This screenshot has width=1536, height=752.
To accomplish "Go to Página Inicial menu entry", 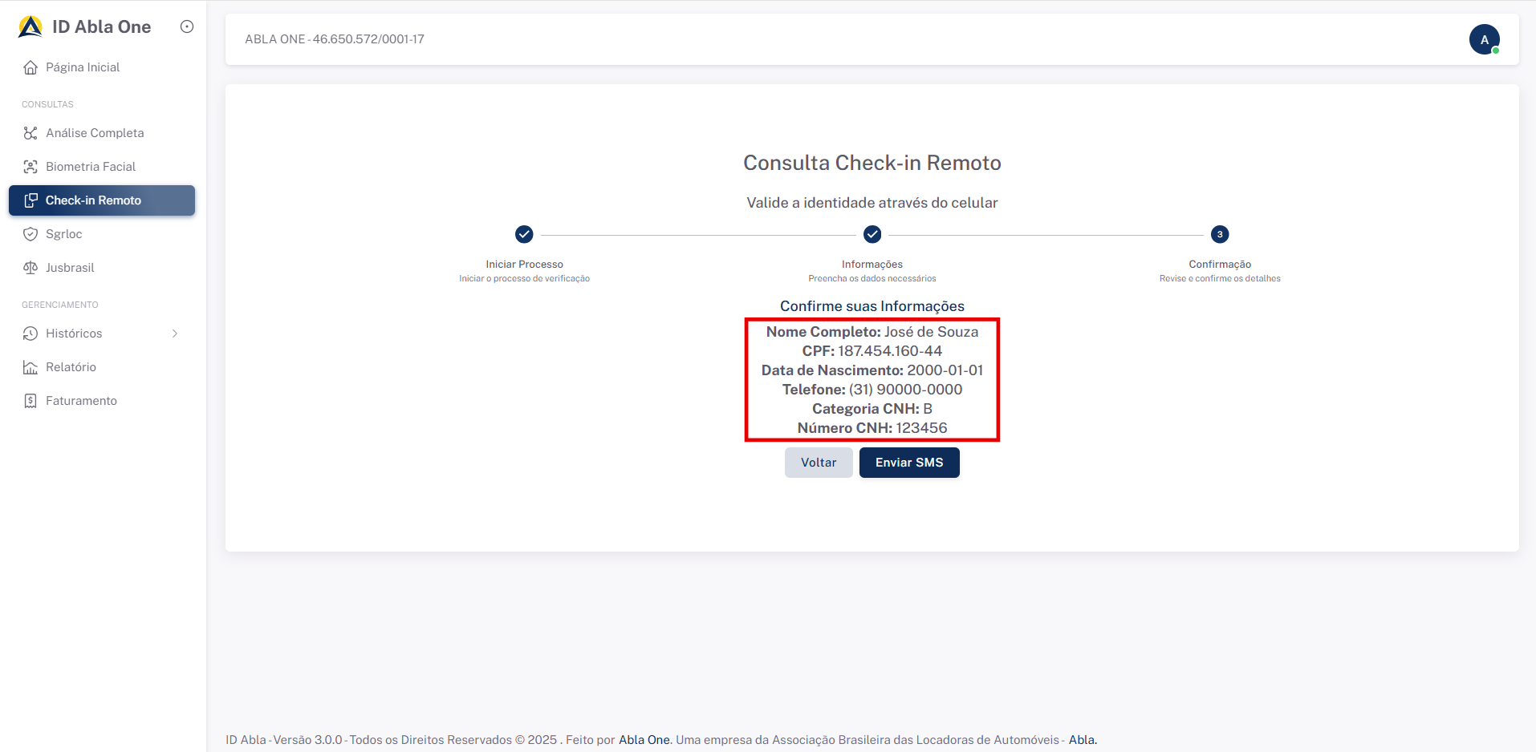I will point(83,67).
